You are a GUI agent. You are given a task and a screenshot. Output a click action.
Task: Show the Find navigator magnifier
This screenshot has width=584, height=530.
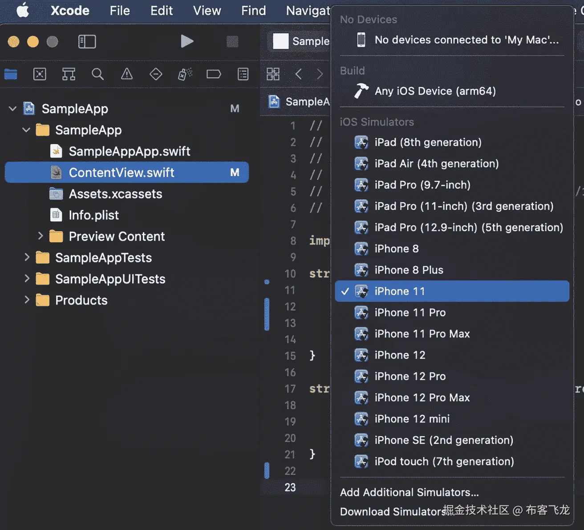(x=97, y=74)
